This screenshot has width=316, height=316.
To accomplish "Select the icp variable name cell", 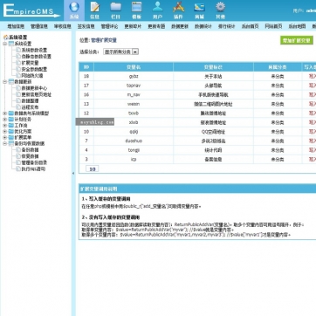I will pos(134,160).
